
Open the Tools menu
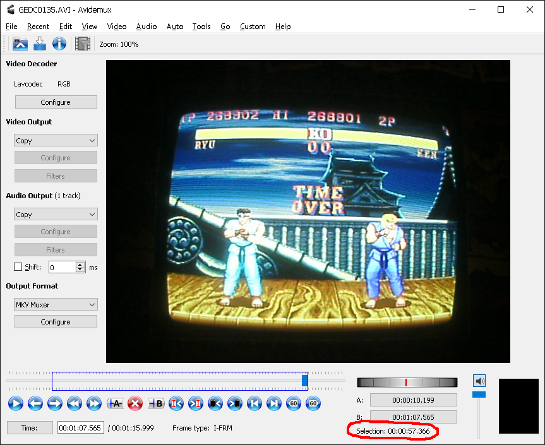coord(201,27)
